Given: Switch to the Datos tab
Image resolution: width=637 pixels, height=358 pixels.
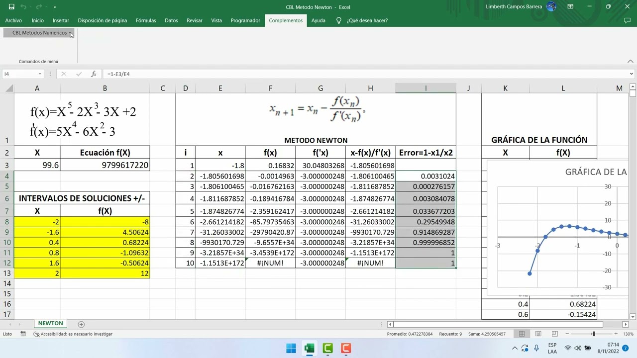Looking at the screenshot, I should click(x=171, y=20).
